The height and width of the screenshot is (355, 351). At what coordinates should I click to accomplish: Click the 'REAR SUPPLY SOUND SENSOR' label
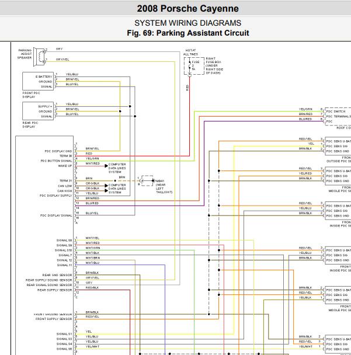coord(48,280)
